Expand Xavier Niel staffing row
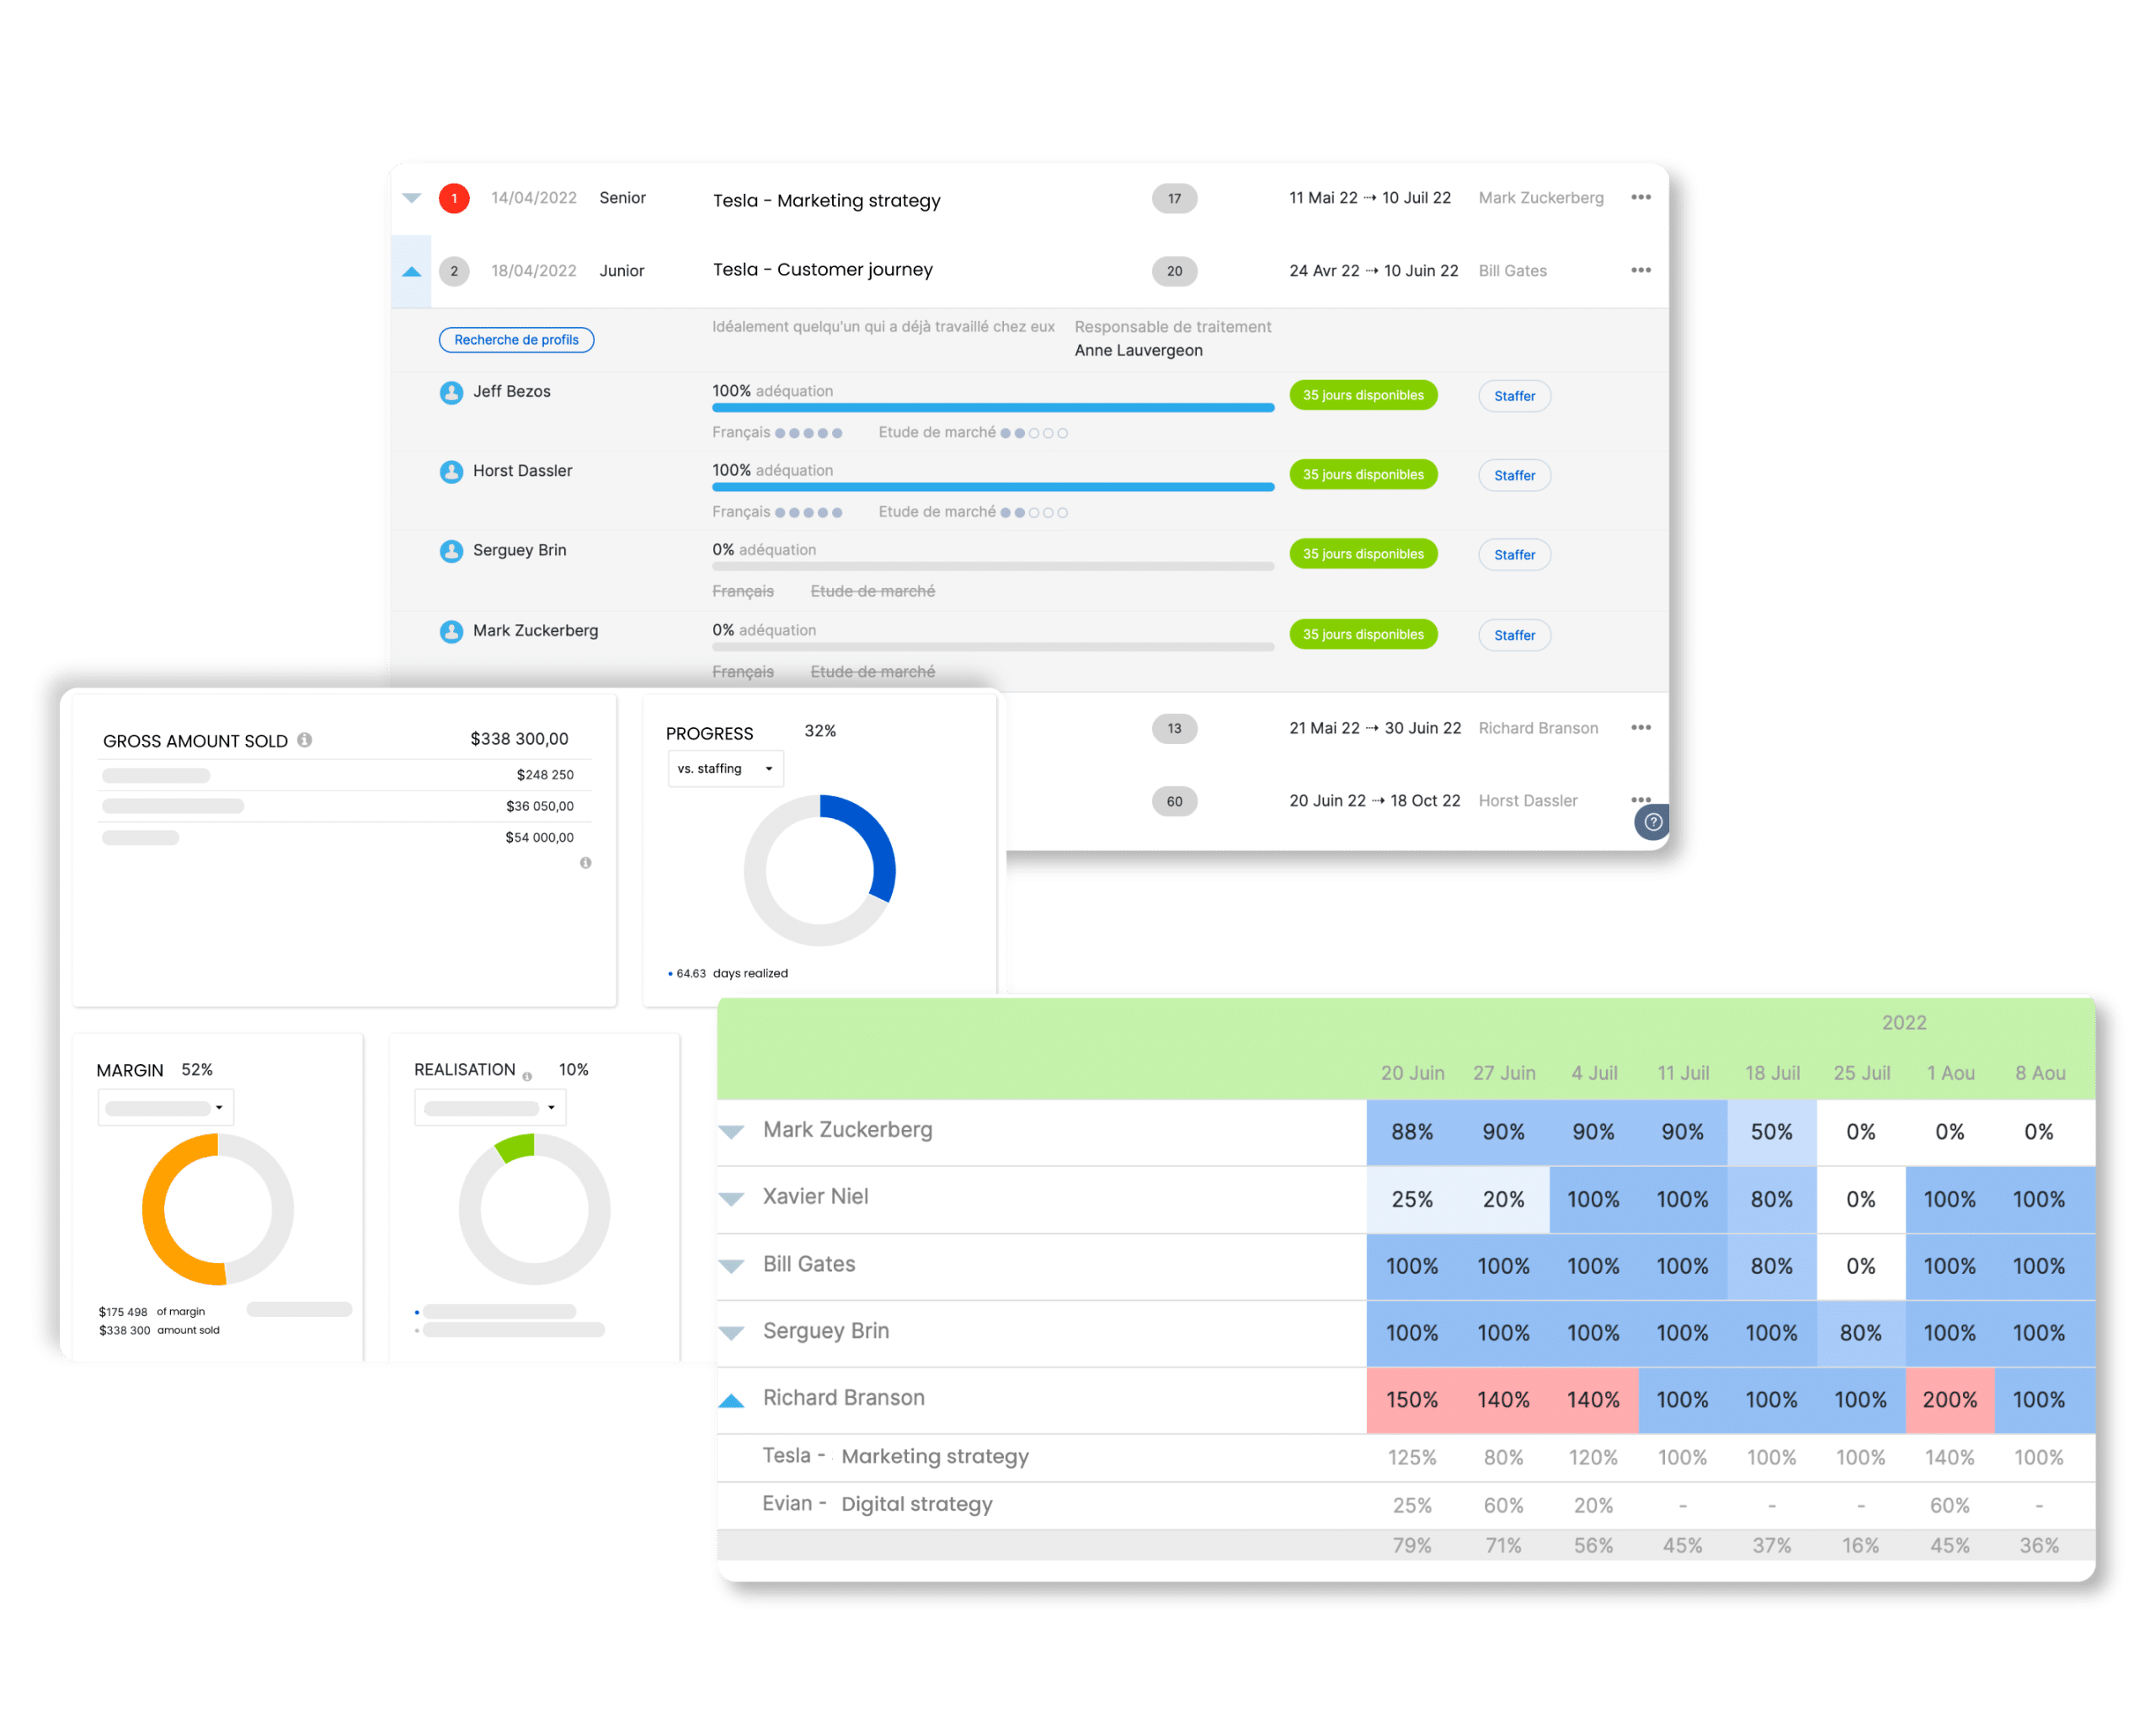Viewport: 2156px width, 1718px height. pos(732,1199)
